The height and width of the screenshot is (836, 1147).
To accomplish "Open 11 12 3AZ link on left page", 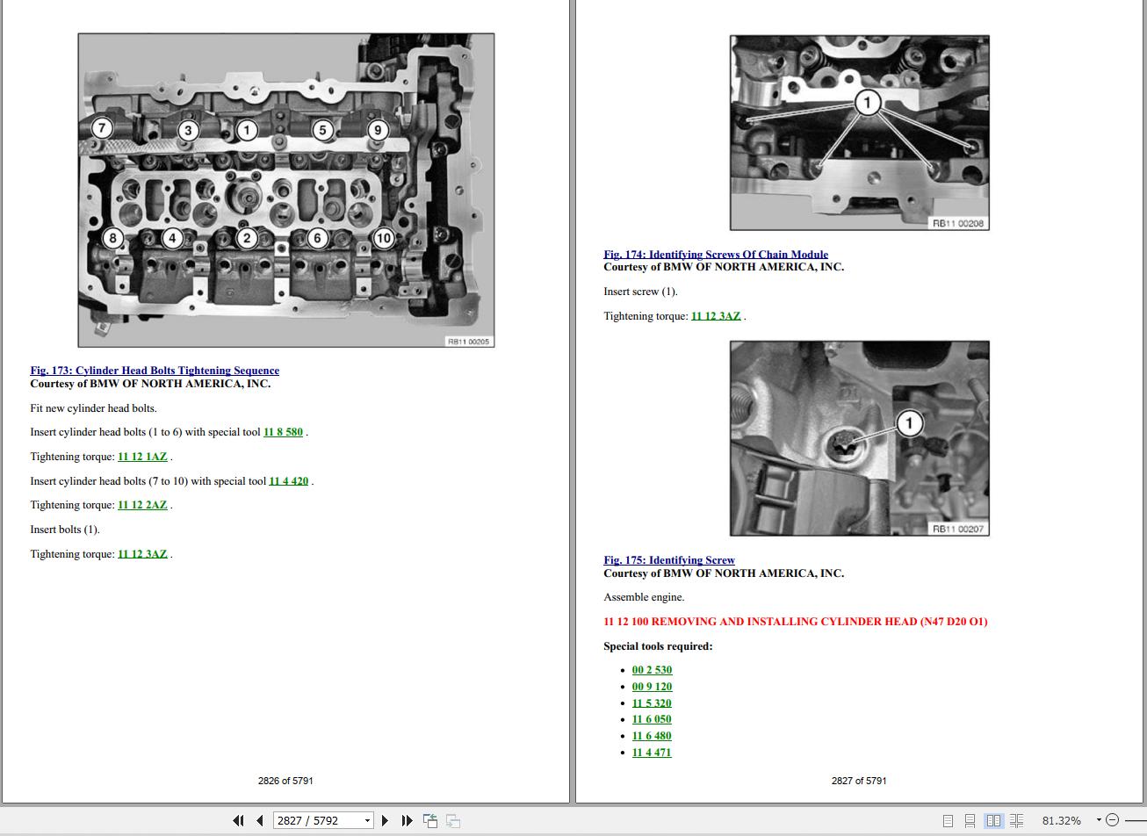I will [142, 554].
